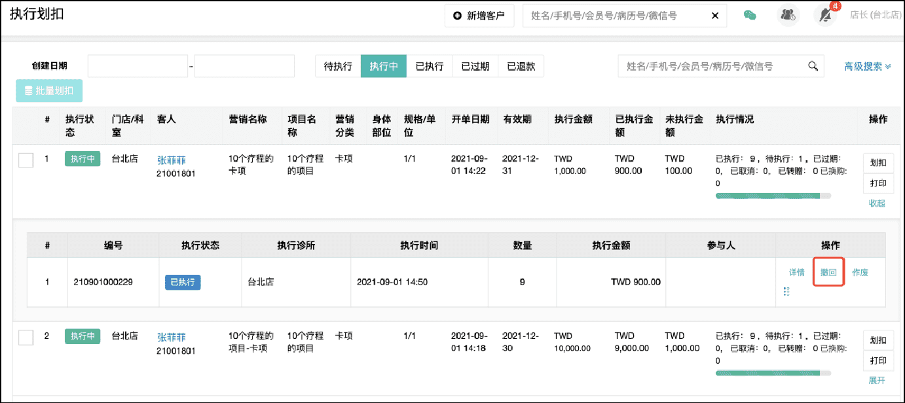Open customer 张菲菲 in first row

coord(171,160)
